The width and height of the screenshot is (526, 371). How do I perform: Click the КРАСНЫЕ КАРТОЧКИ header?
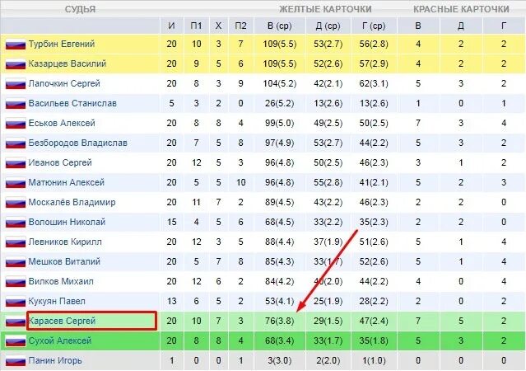460,9
